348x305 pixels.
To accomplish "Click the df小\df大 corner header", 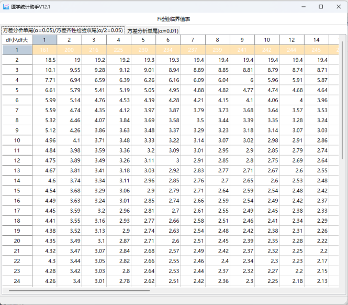I will coord(17,40).
